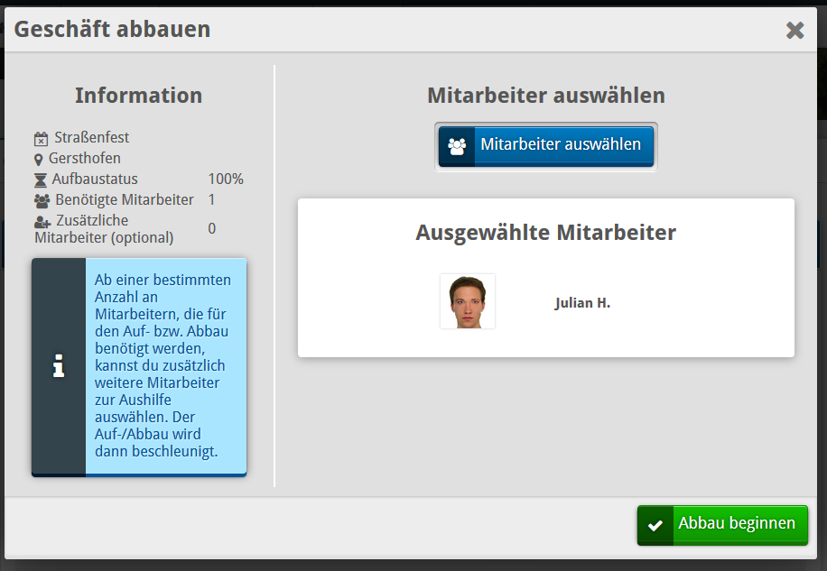Click the add-user icon beside Zusätzliche Mitarbeiter
Viewport: 827px width, 571px height.
42,221
